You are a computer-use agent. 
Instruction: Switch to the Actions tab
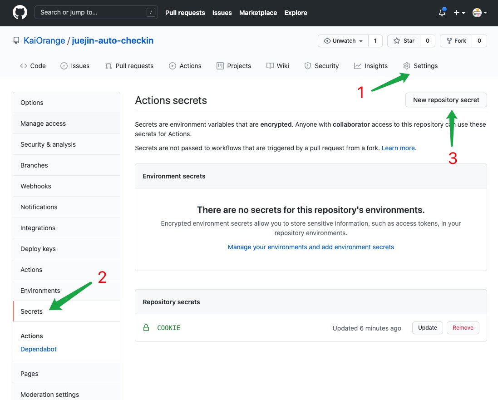pos(185,66)
